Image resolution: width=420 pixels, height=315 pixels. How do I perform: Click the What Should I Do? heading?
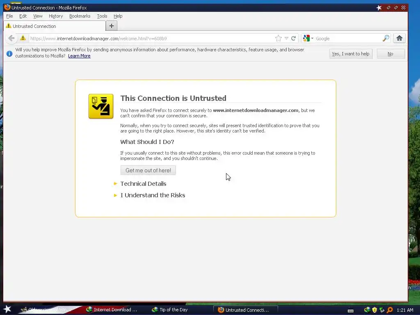click(147, 142)
